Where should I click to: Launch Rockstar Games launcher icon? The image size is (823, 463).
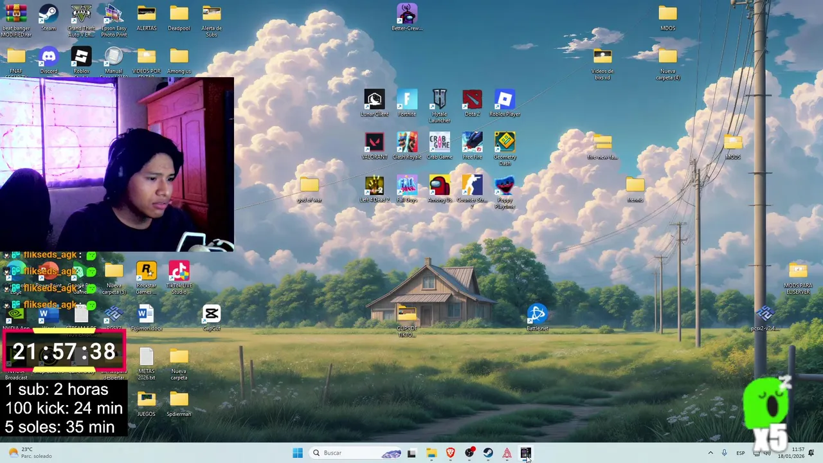[x=147, y=278]
